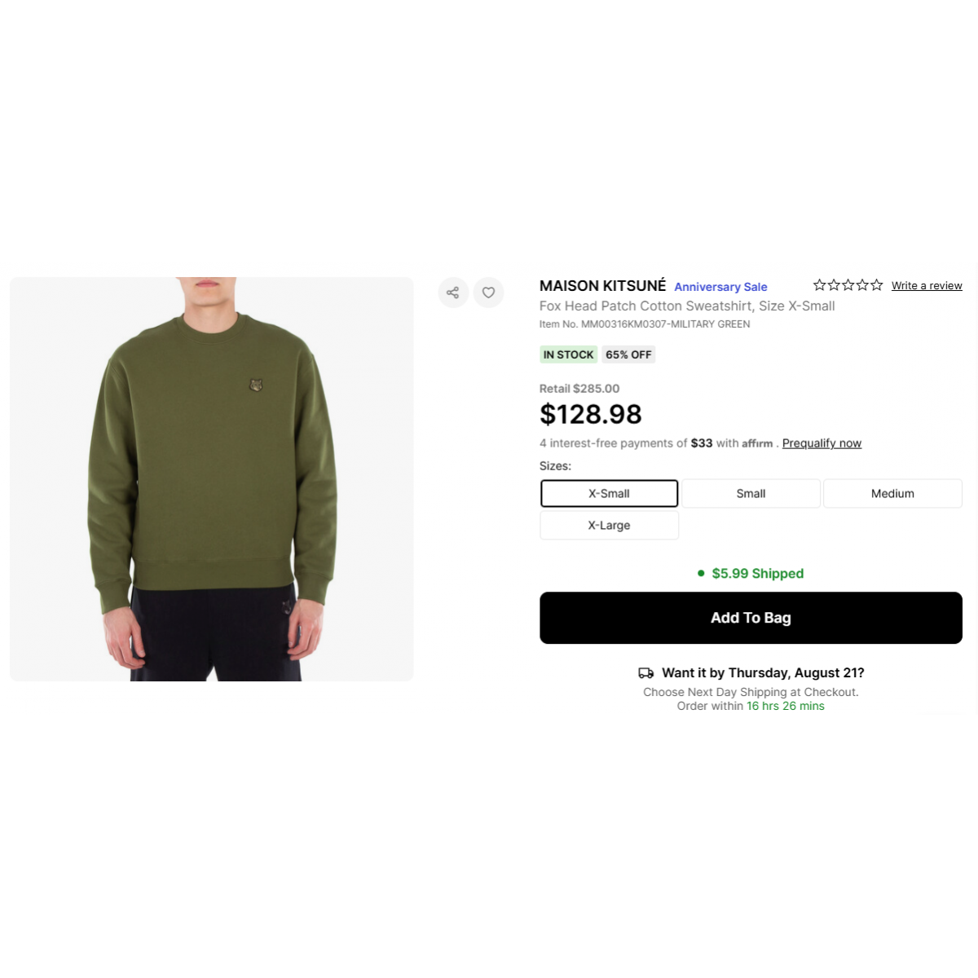Select size X-Large
This screenshot has height=978, width=978.
click(609, 525)
